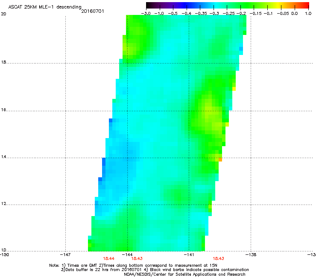Click the colorbar label -0.35
Screen dimensions: 316x277
[x=201, y=14]
